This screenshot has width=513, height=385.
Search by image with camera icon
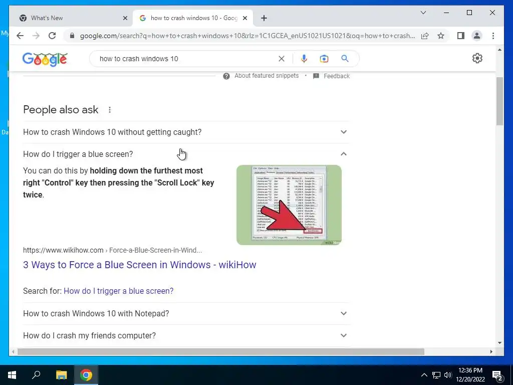(324, 59)
